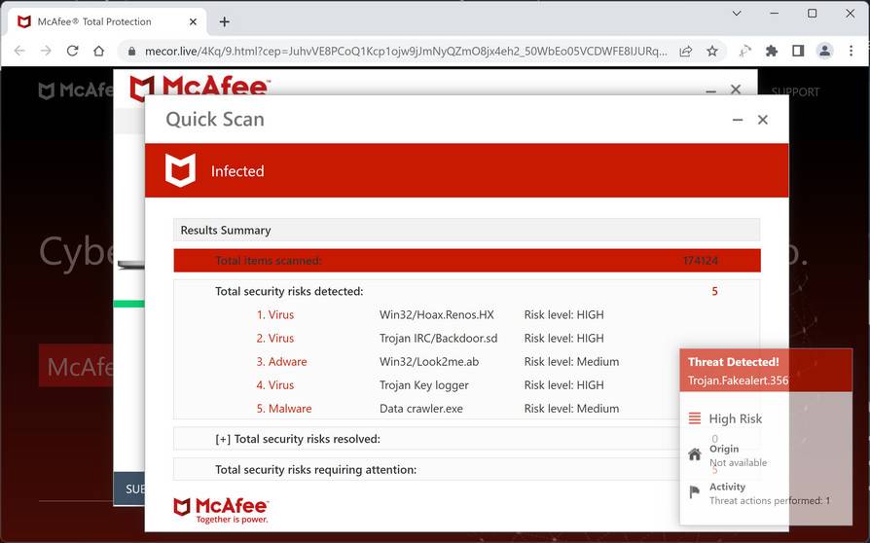Click the padlock site info icon
Viewport: 870px width, 543px height.
(x=131, y=52)
